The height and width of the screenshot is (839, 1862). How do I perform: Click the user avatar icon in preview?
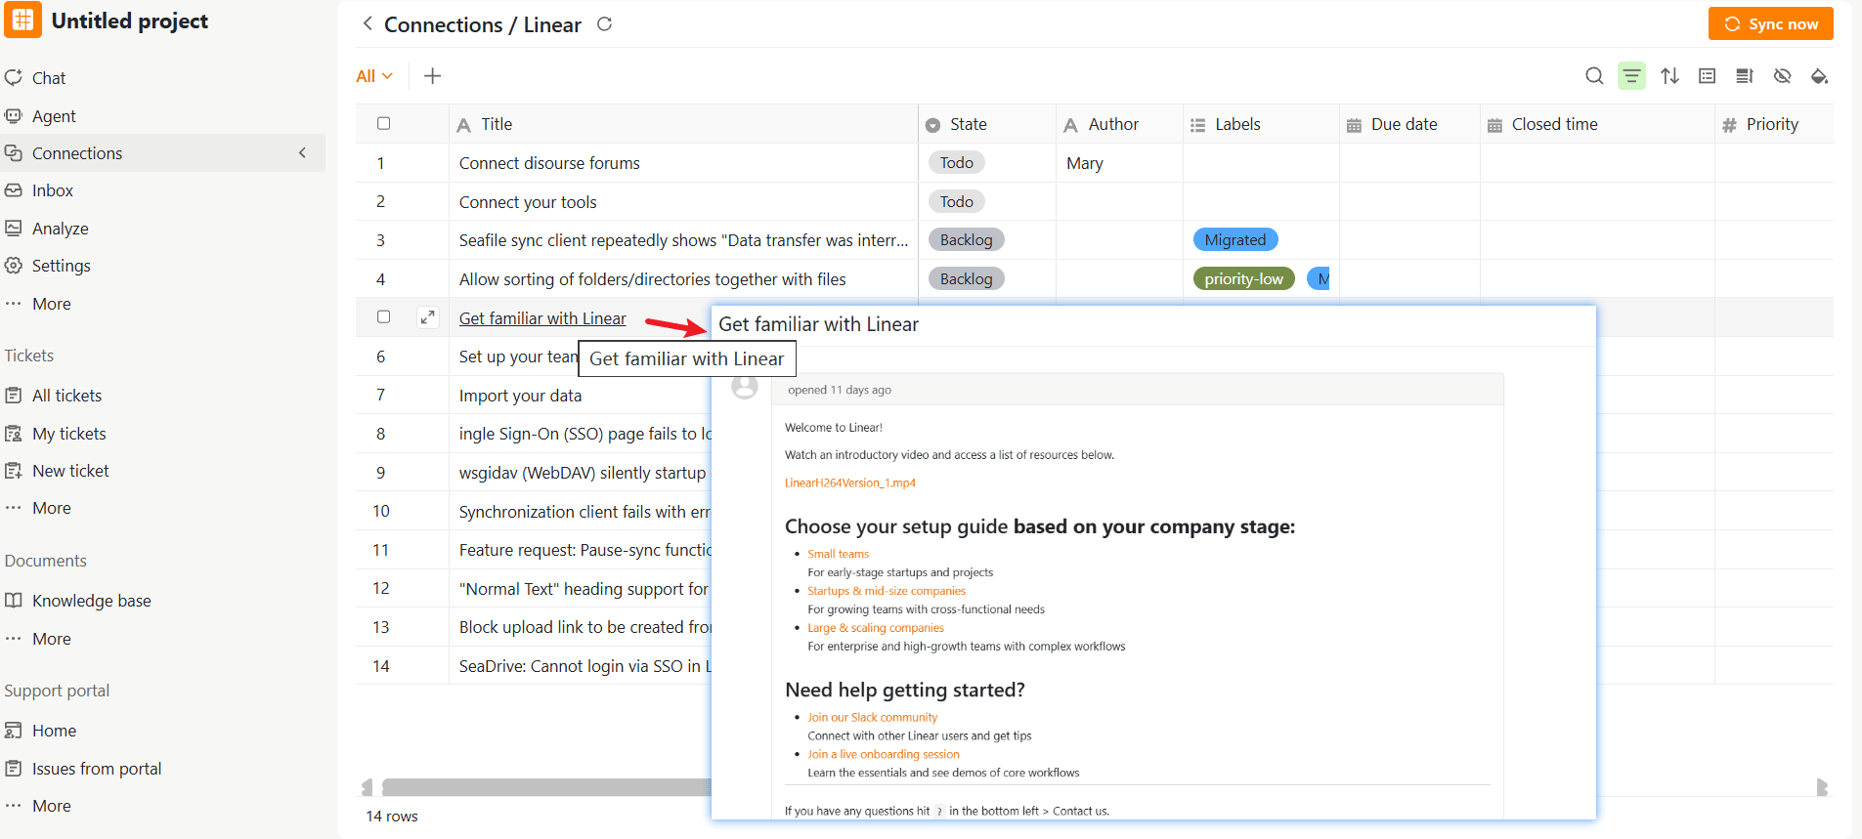pos(745,387)
